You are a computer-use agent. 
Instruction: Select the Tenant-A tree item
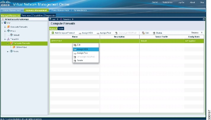[15, 39]
